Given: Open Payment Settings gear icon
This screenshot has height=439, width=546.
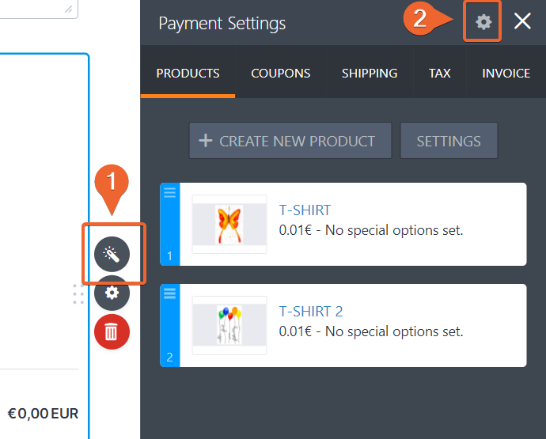Looking at the screenshot, I should click(x=483, y=22).
